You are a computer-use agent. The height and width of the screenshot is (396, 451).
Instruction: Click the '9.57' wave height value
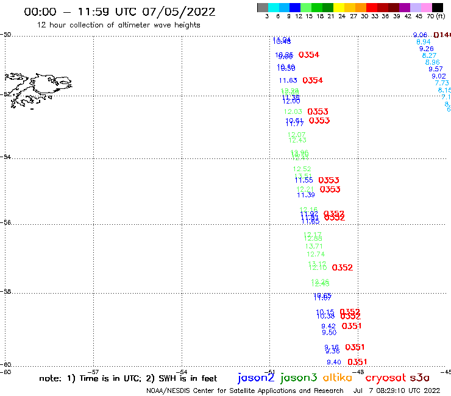436,69
